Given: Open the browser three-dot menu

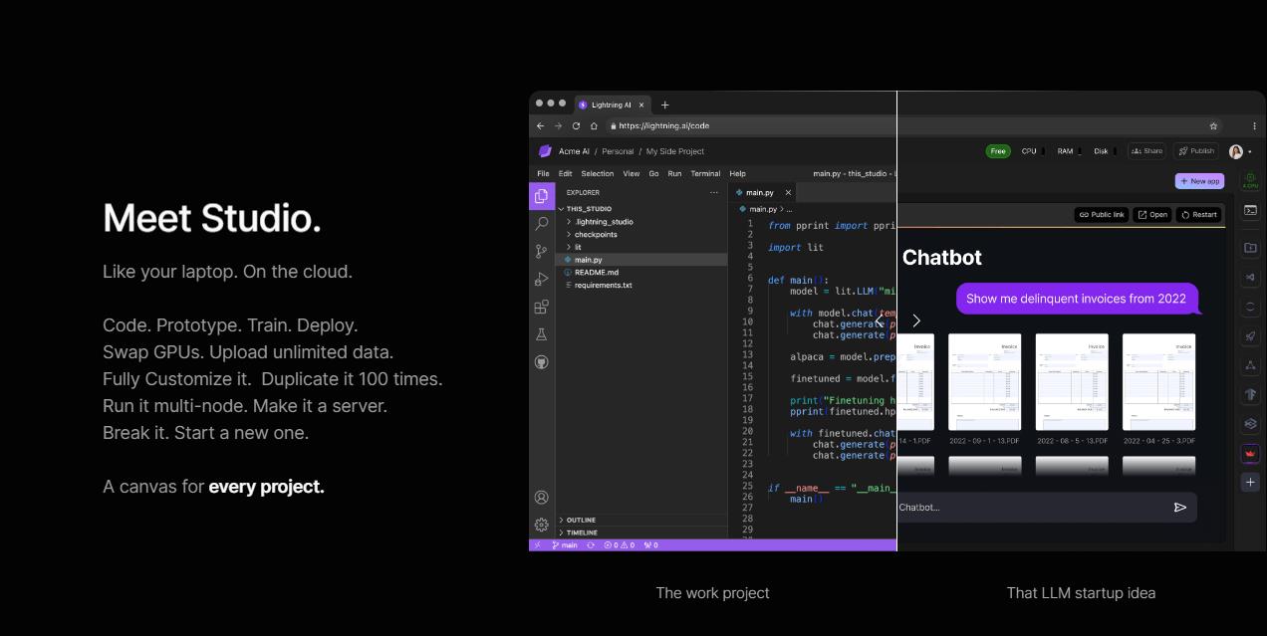Looking at the screenshot, I should coord(1254,125).
